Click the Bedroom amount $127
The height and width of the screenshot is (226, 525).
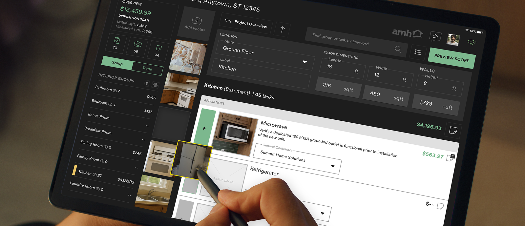tap(148, 111)
